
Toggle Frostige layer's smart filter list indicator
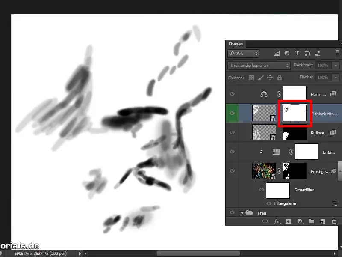[333, 171]
